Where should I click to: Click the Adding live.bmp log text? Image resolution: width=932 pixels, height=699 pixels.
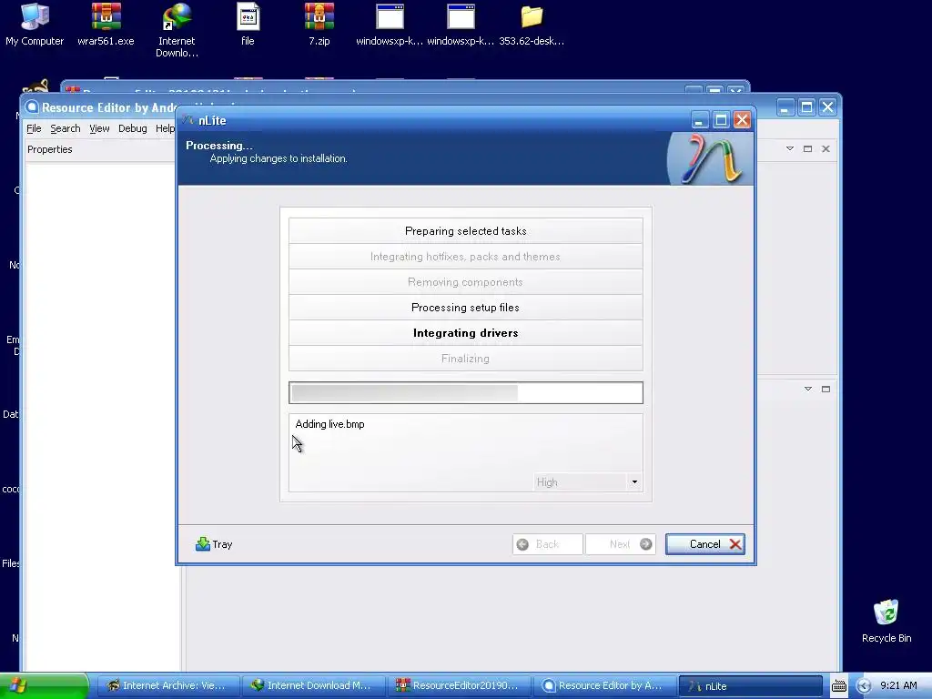click(329, 424)
